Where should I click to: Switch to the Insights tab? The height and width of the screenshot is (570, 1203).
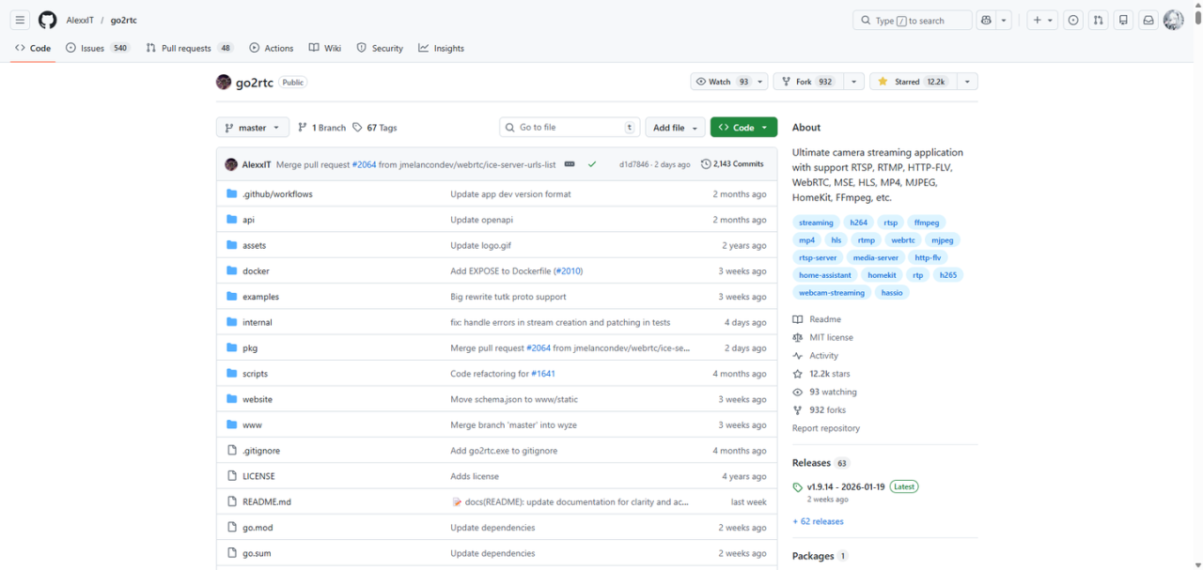(x=442, y=48)
